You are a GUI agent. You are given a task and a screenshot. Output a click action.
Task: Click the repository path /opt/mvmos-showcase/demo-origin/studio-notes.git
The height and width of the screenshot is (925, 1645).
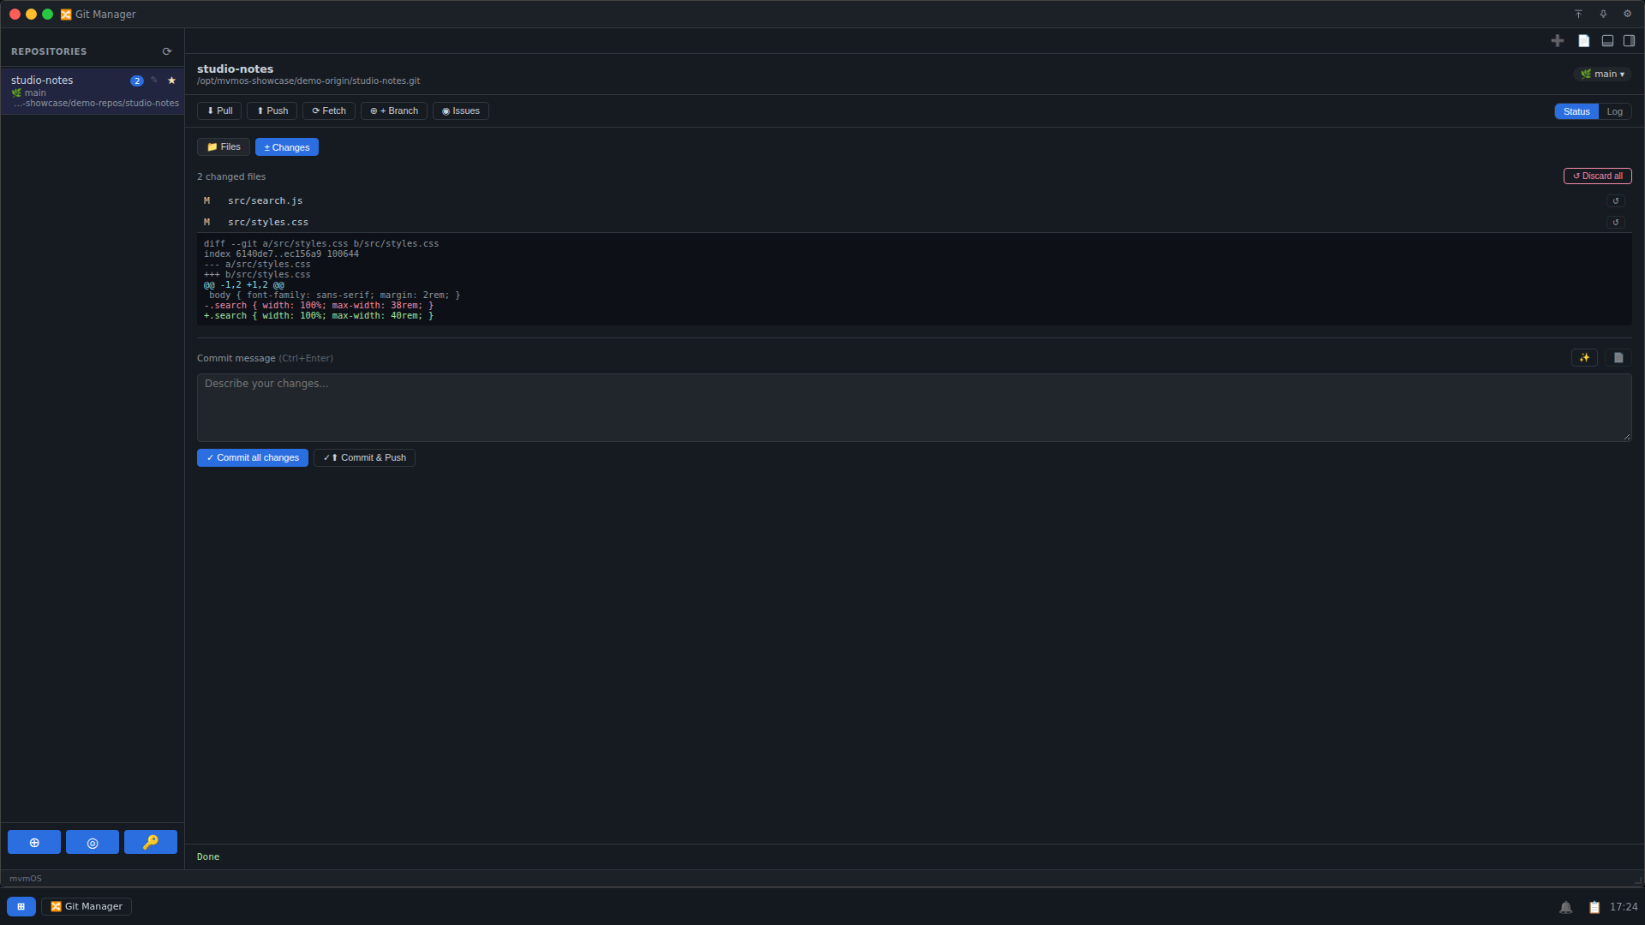point(308,81)
